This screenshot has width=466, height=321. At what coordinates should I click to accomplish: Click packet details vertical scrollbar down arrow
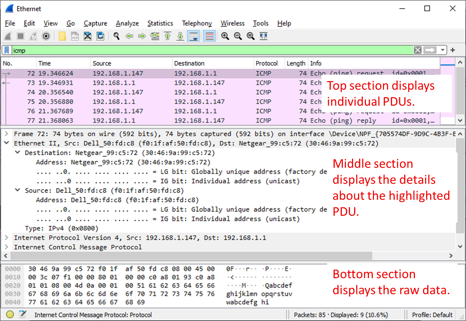pos(460,246)
